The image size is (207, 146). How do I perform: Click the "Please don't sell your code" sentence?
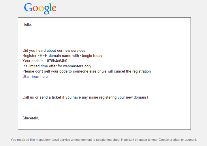point(86,71)
